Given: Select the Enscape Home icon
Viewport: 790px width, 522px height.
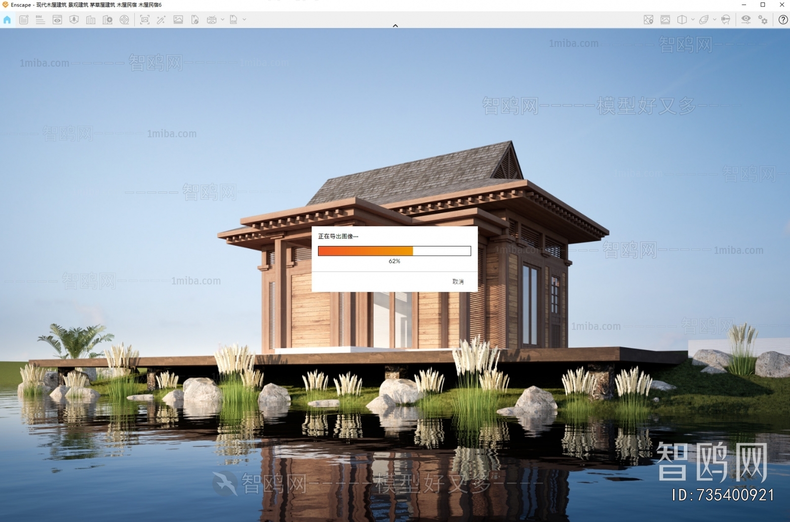Looking at the screenshot, I should [7, 20].
